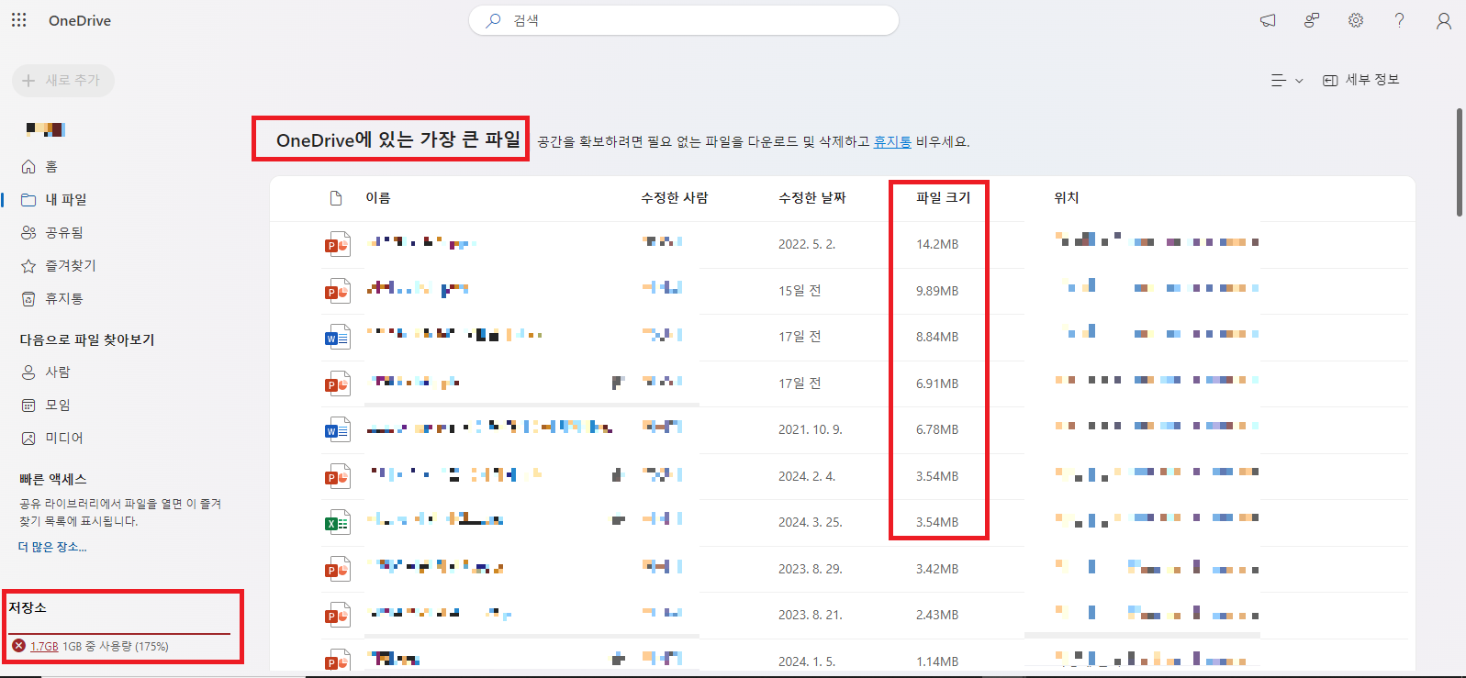Sort by 파일 크기 column header
Image resolution: width=1466 pixels, height=678 pixels.
[x=943, y=197]
